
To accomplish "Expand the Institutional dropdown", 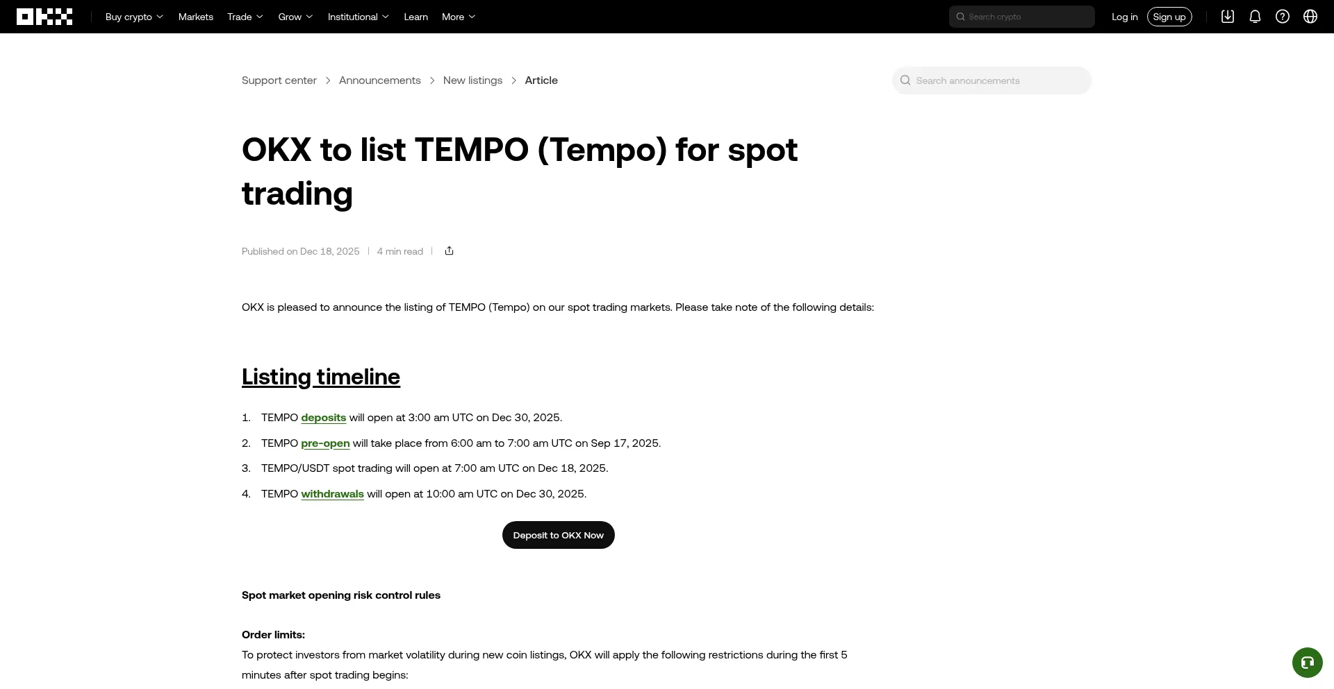I will coord(358,16).
